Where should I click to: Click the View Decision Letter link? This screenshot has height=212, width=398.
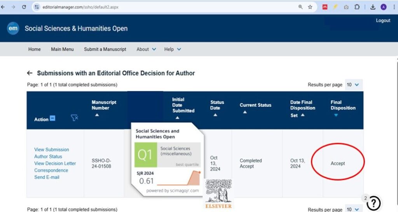[55, 163]
